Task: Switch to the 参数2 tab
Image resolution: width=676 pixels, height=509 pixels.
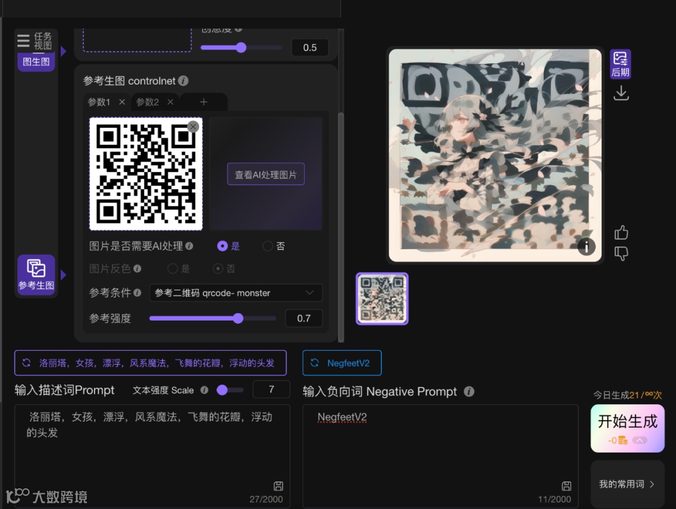Action: pyautogui.click(x=148, y=102)
